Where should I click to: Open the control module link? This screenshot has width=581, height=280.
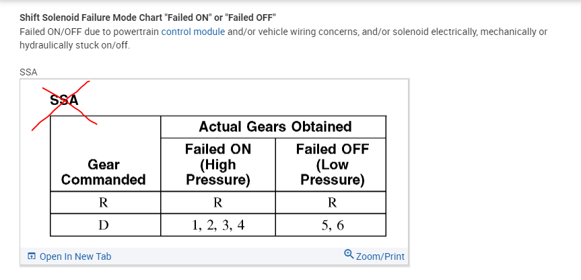click(x=193, y=32)
